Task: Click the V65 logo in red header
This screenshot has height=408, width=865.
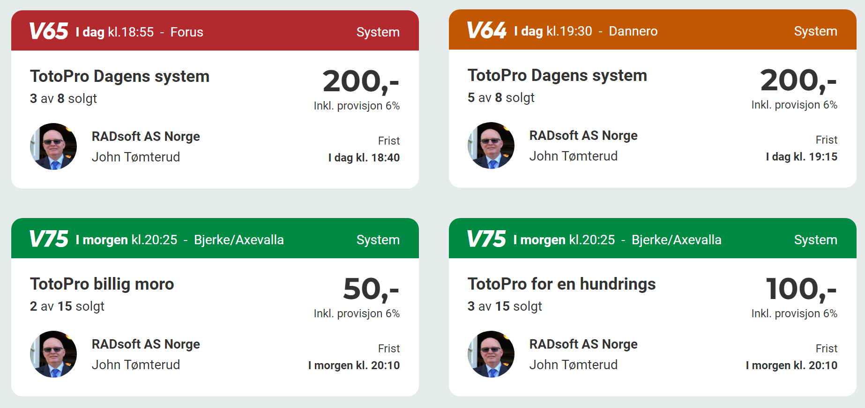Action: pos(49,31)
